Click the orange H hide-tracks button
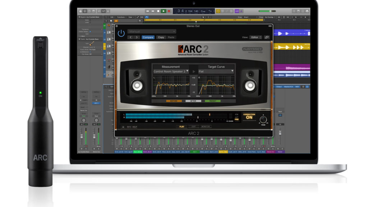 tap(116, 21)
